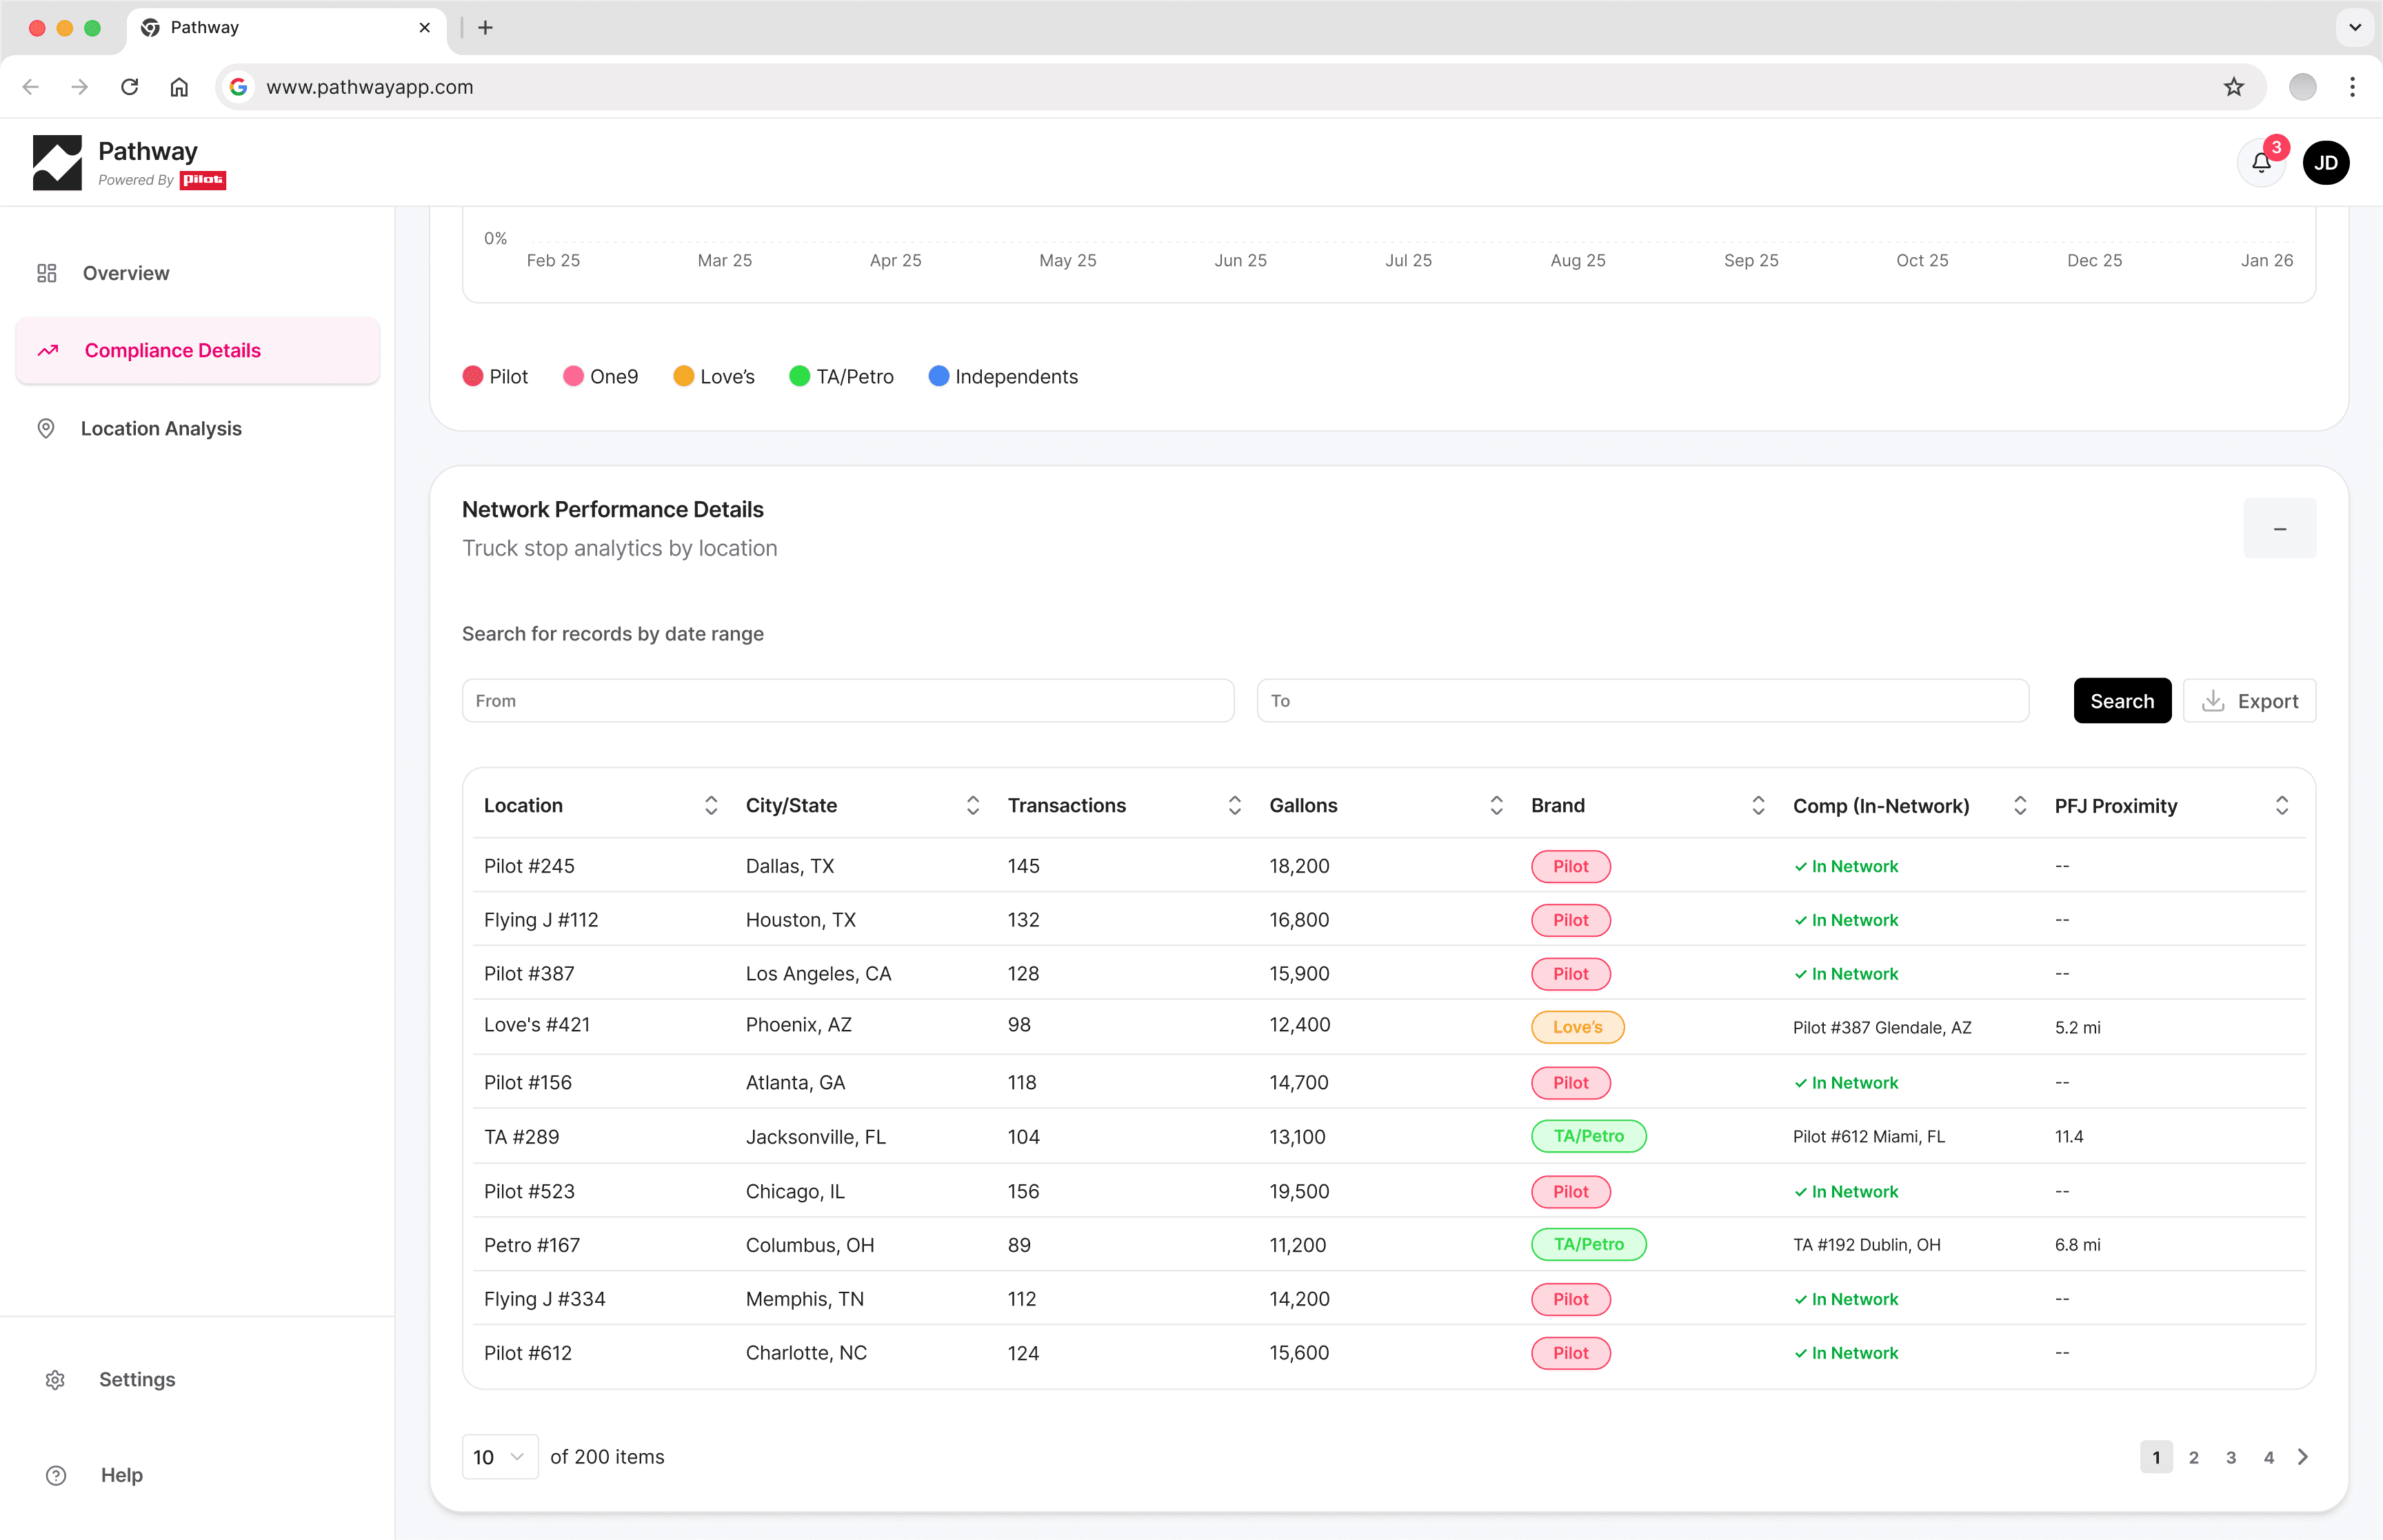Collapse Network Performance Details panel
The image size is (2383, 1540).
coord(2279,529)
